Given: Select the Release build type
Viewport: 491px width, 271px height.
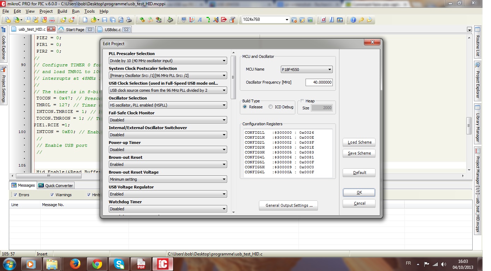Looking at the screenshot, I should coord(245,107).
